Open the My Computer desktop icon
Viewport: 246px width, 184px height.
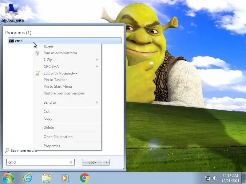(x=12, y=13)
